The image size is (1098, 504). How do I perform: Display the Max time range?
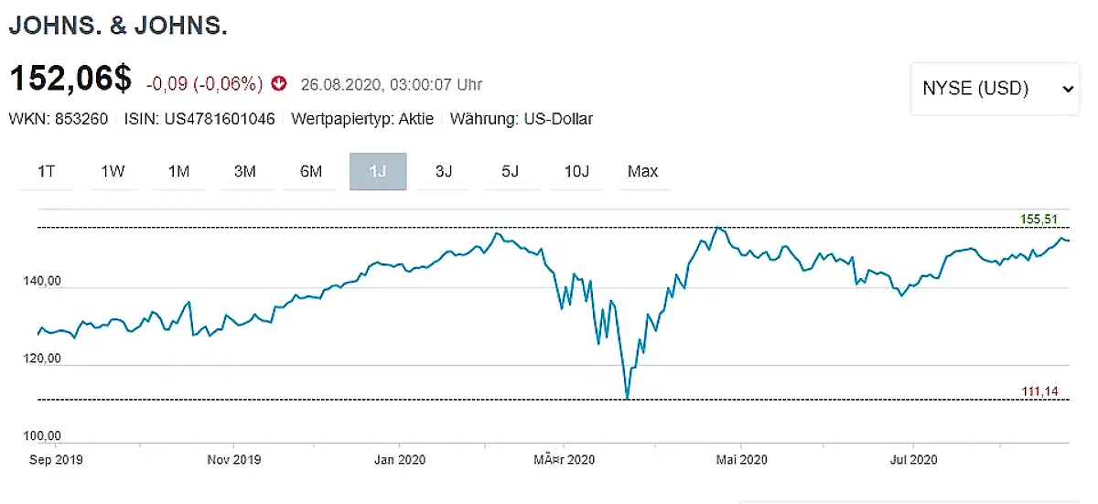[642, 171]
